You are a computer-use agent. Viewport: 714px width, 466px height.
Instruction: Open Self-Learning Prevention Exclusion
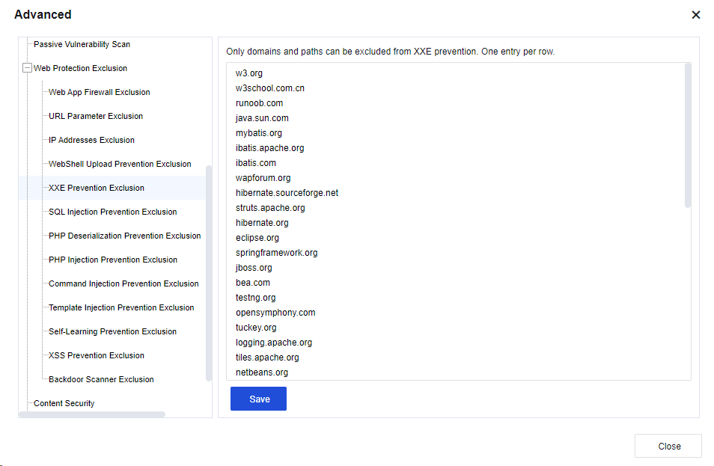[112, 331]
